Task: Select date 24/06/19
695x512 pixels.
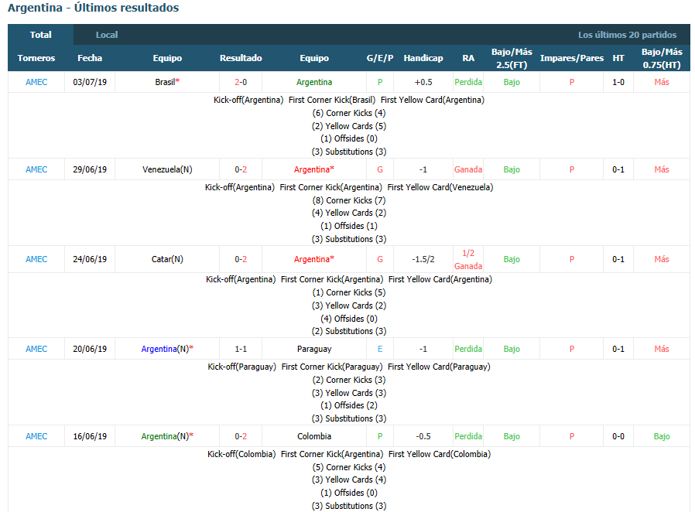Action: coord(90,259)
